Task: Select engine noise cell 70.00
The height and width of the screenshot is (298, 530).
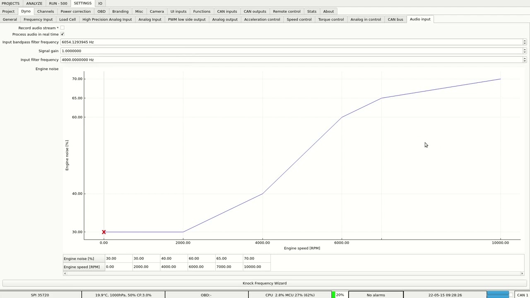Action: coord(257,259)
